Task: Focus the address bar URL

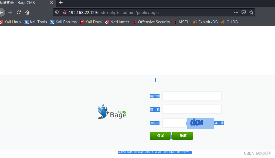Action: [114, 13]
